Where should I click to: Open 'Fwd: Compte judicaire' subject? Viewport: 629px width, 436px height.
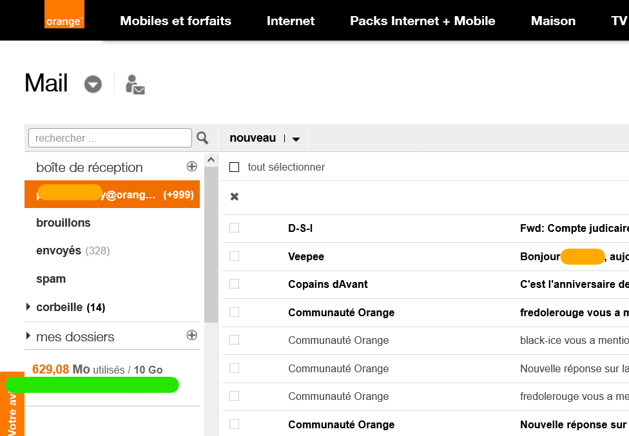(574, 229)
